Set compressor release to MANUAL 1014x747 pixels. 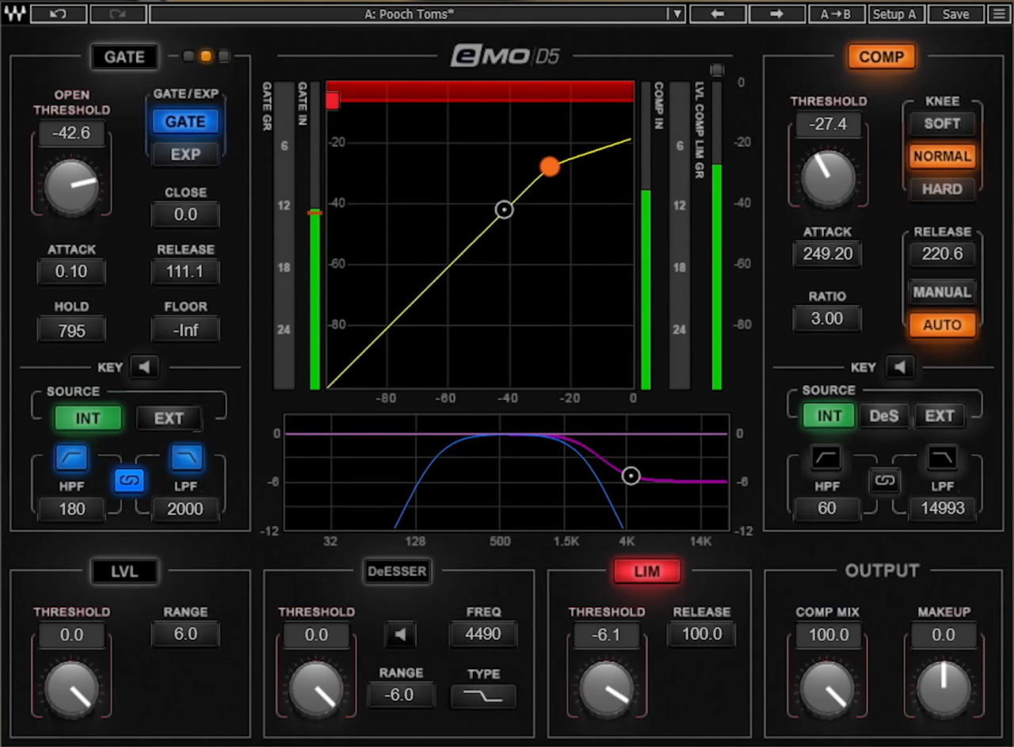coord(942,292)
